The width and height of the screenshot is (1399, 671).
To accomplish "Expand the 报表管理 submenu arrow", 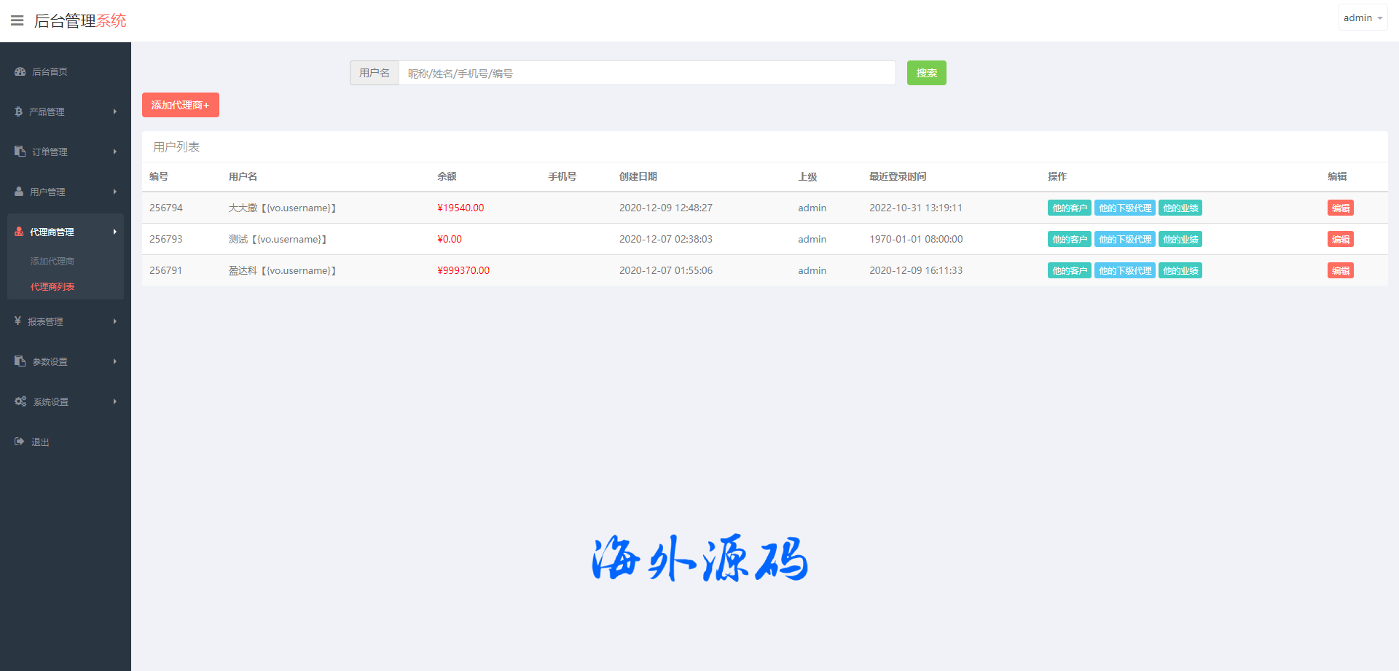I will [x=115, y=321].
